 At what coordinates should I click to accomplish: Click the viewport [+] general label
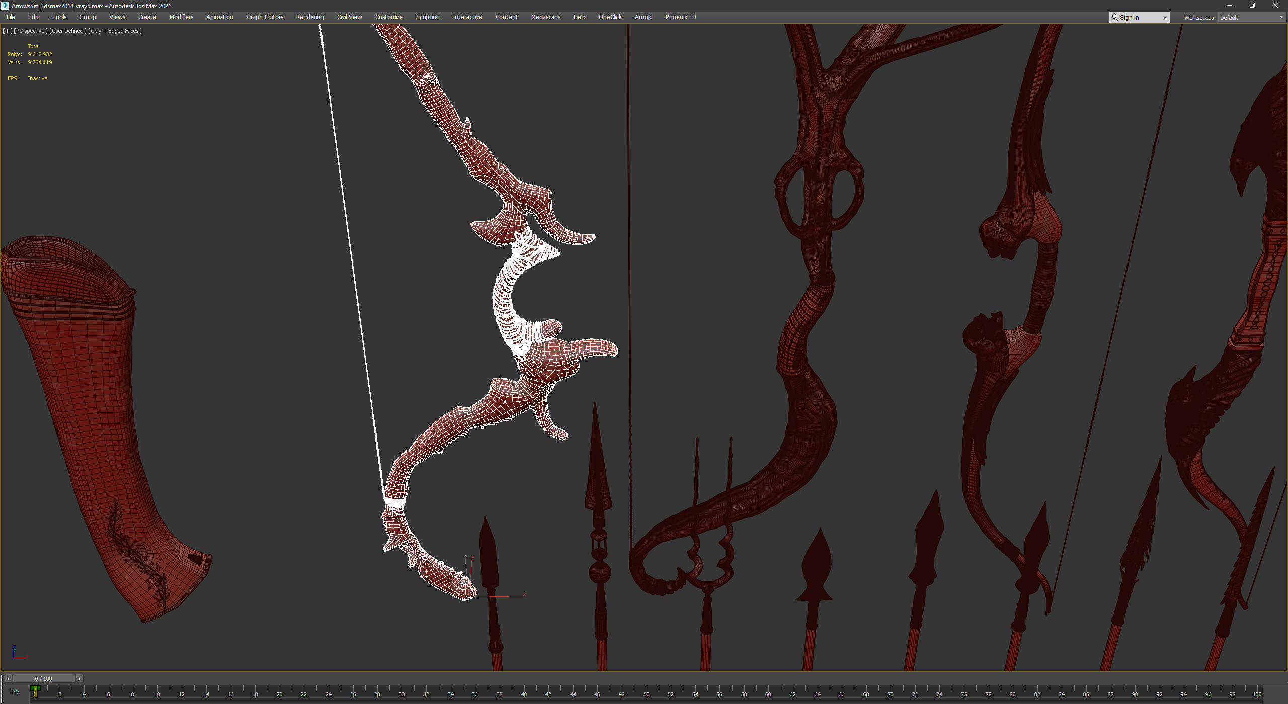[7, 31]
